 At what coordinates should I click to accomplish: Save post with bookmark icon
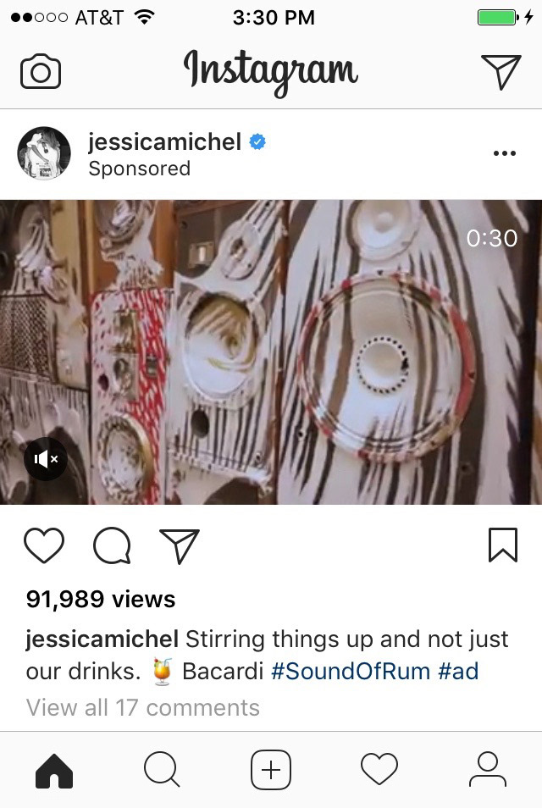point(503,545)
